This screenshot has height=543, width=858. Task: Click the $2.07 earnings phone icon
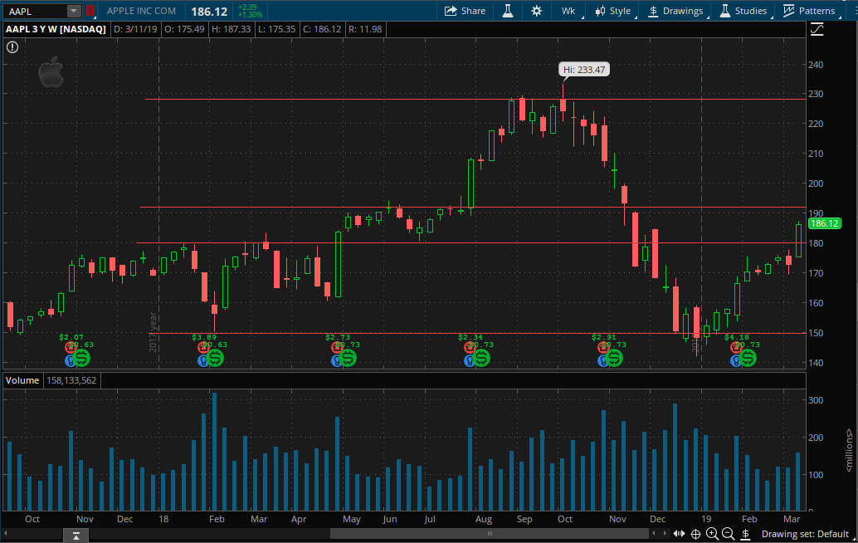(x=71, y=347)
